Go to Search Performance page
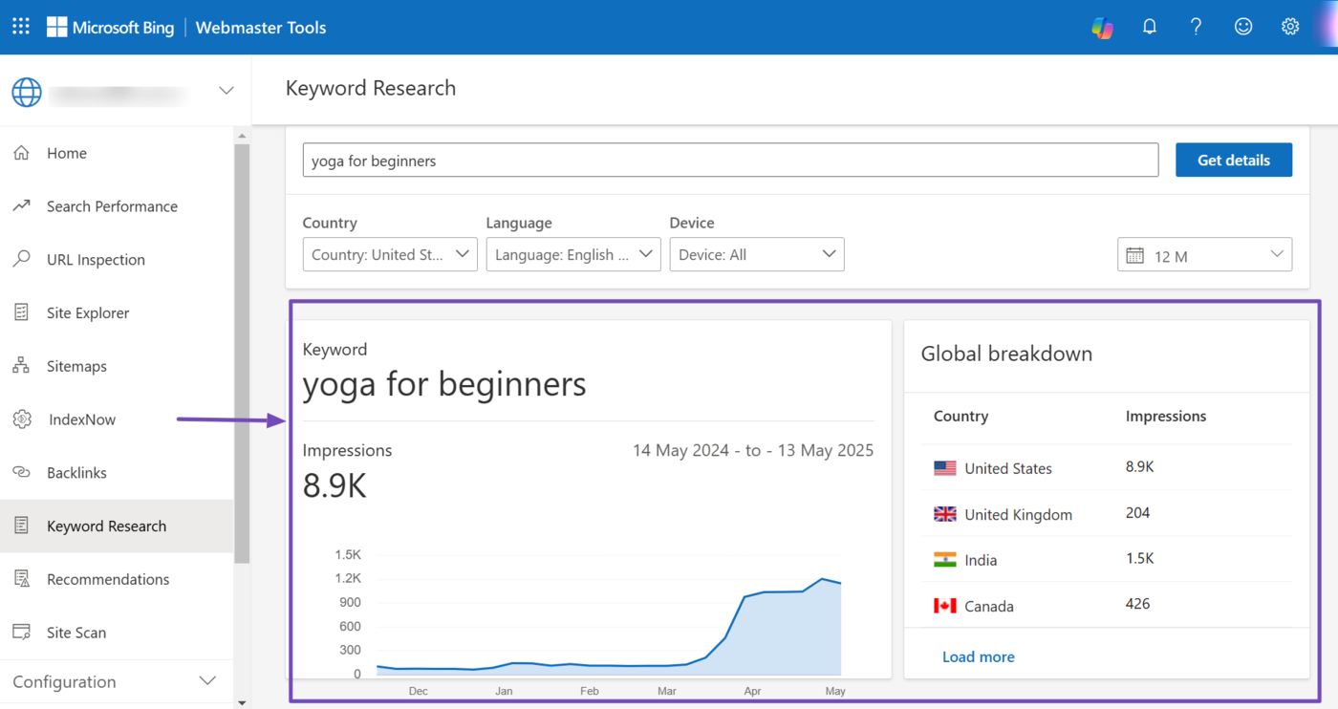1338x709 pixels. click(112, 206)
